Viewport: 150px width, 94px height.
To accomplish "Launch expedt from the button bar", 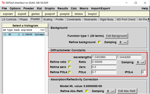I will coord(22,14).
